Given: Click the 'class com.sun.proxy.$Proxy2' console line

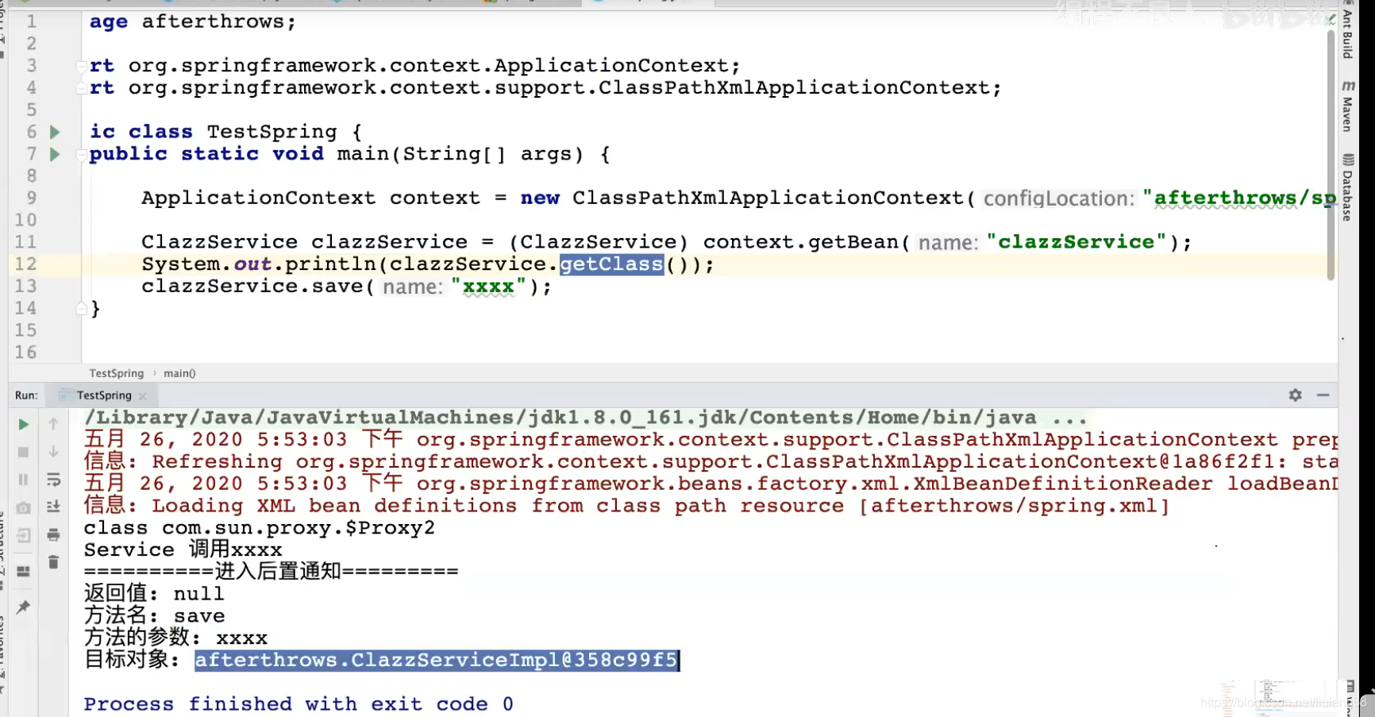Looking at the screenshot, I should pyautogui.click(x=259, y=528).
